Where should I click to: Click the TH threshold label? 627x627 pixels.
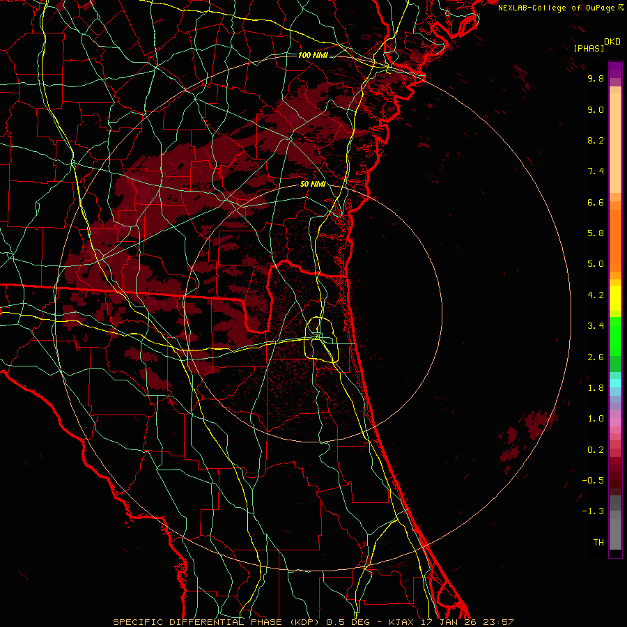[598, 543]
